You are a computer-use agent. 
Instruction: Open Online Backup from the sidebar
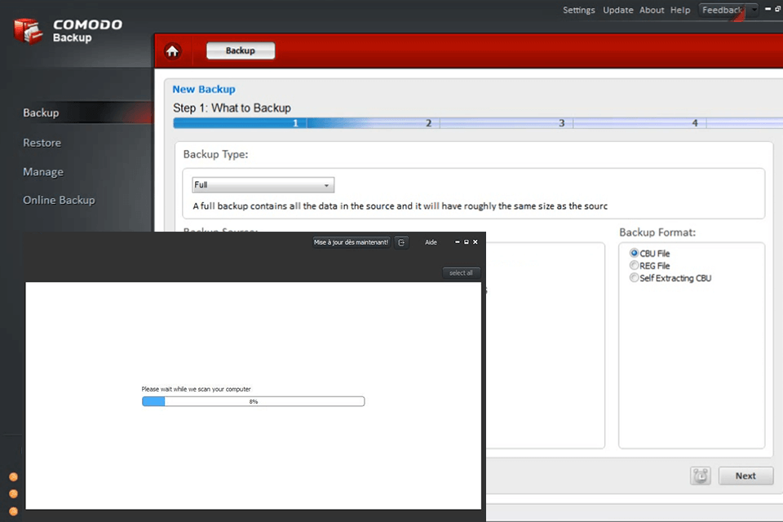click(x=58, y=200)
